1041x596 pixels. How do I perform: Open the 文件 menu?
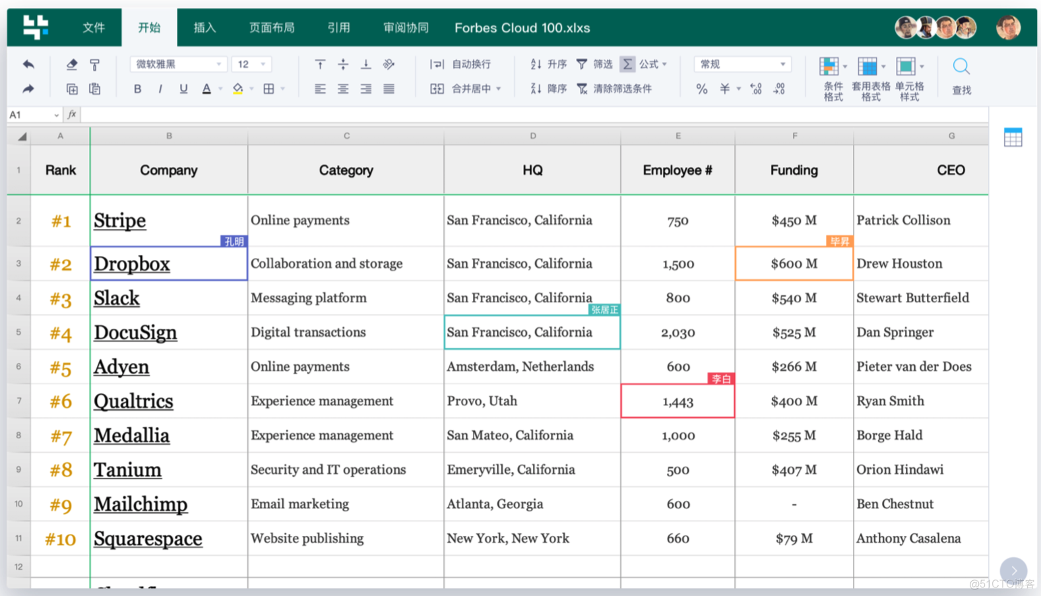click(x=94, y=28)
